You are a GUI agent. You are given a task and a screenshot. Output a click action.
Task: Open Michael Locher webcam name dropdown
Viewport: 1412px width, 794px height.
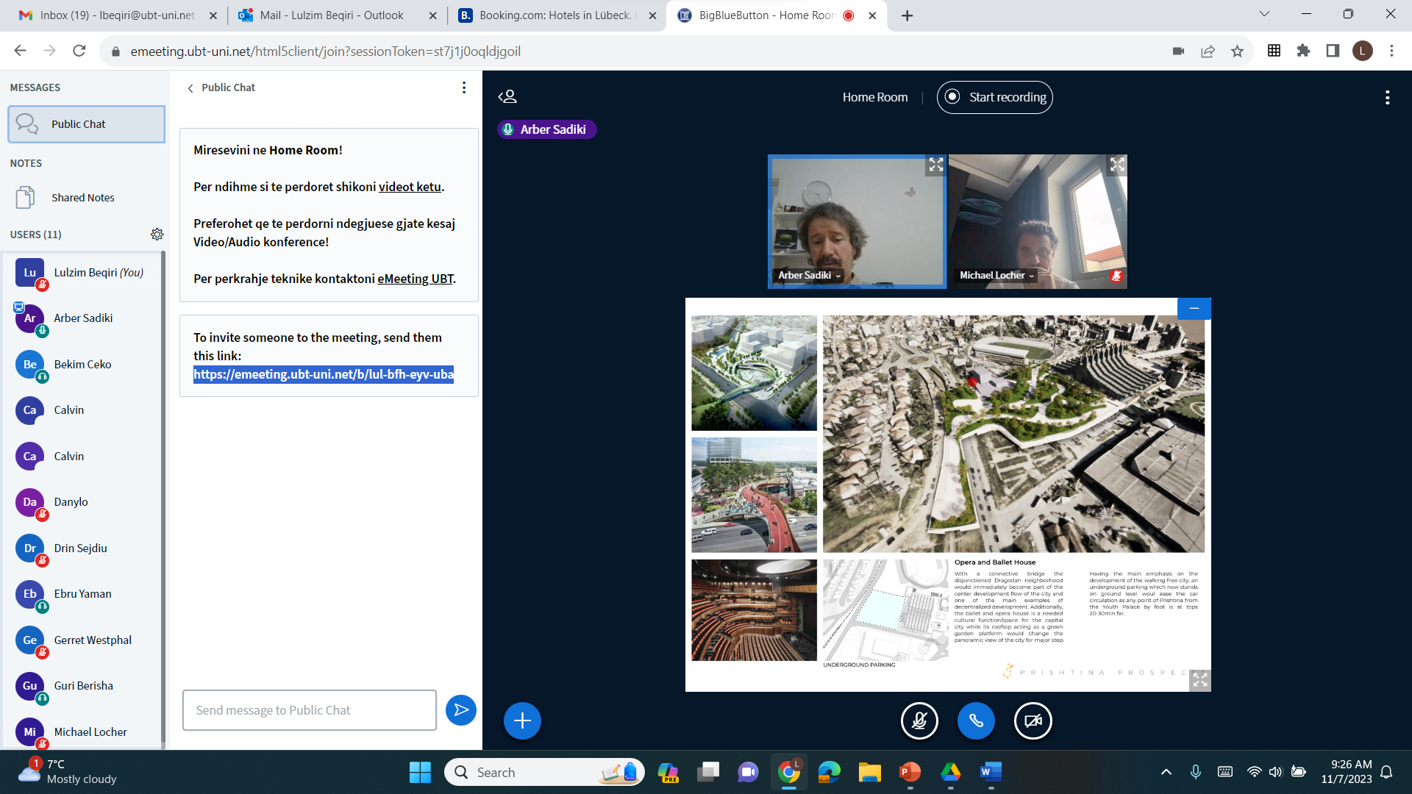tap(996, 276)
